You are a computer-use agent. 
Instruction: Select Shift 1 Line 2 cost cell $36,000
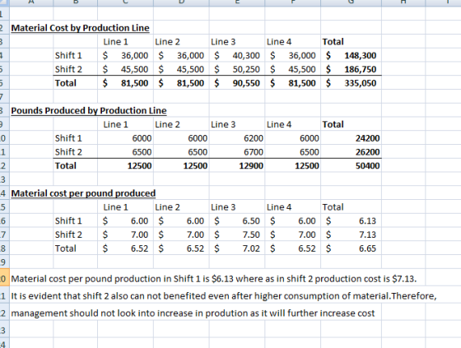181,56
